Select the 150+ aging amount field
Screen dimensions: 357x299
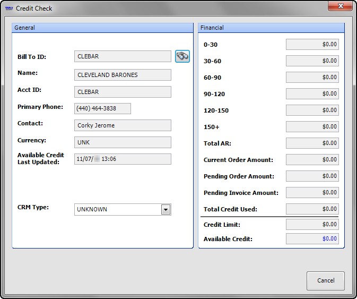coord(312,127)
